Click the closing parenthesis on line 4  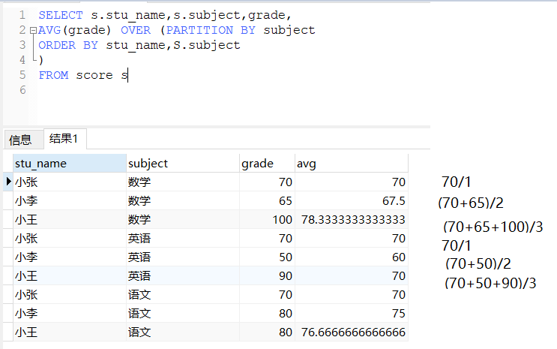tap(41, 60)
